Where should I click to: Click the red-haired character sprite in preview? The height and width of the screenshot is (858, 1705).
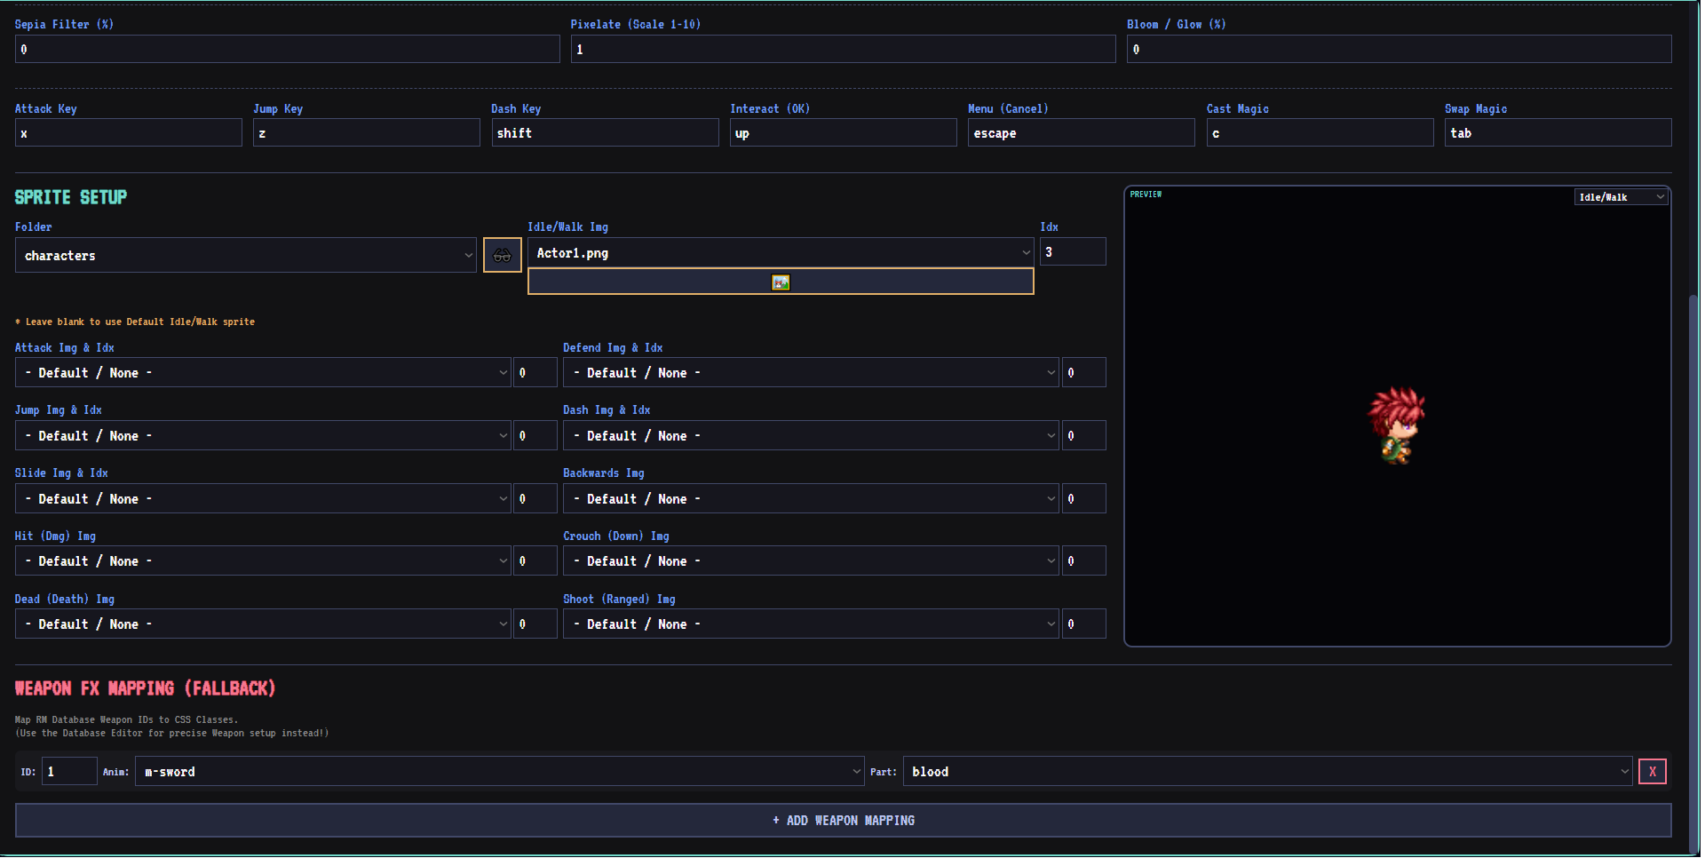pyautogui.click(x=1397, y=425)
